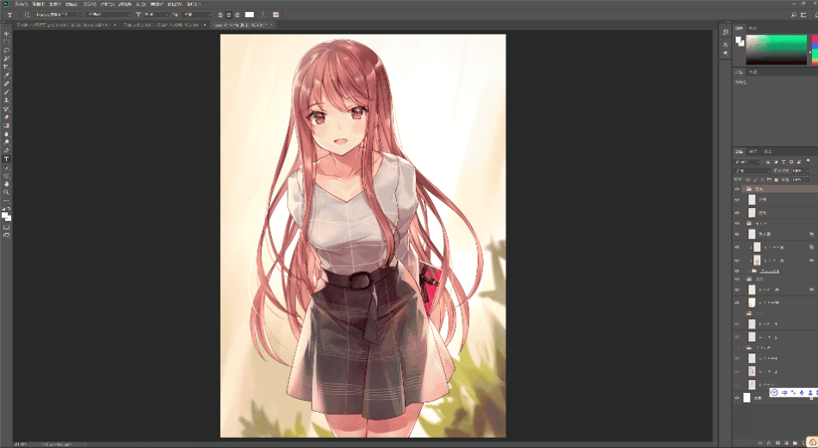Screen dimensions: 818x448
Task: Lock all padlock icon in Layers panel
Action: [x=777, y=180]
